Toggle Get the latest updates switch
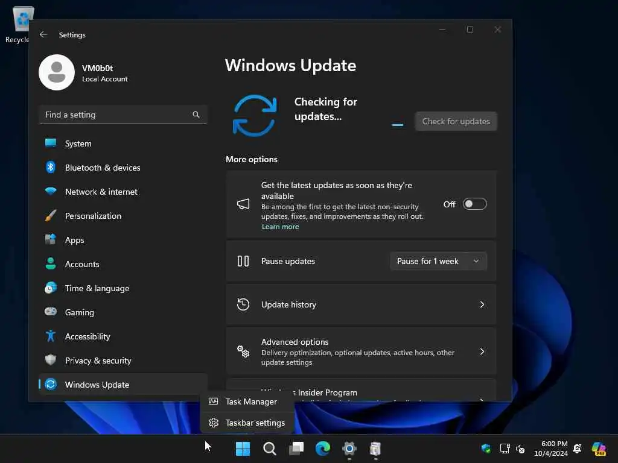This screenshot has width=618, height=463. [474, 204]
